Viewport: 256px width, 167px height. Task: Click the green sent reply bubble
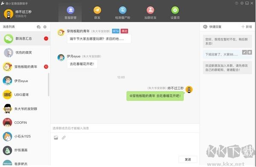tap(155, 96)
